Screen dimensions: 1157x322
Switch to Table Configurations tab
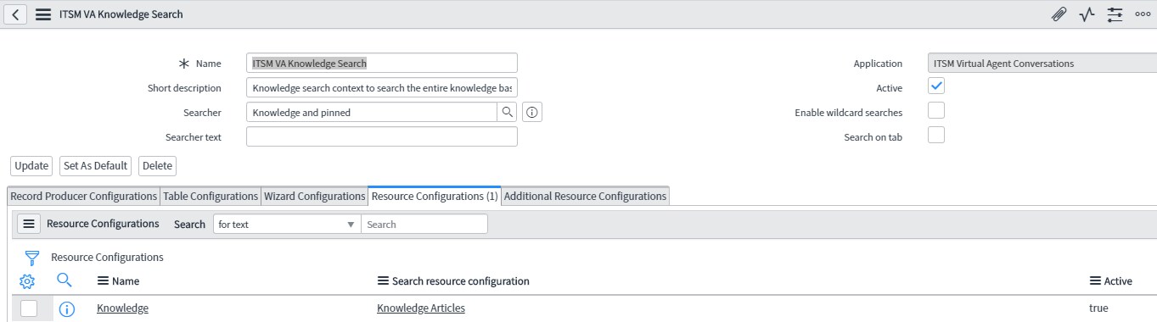(211, 196)
